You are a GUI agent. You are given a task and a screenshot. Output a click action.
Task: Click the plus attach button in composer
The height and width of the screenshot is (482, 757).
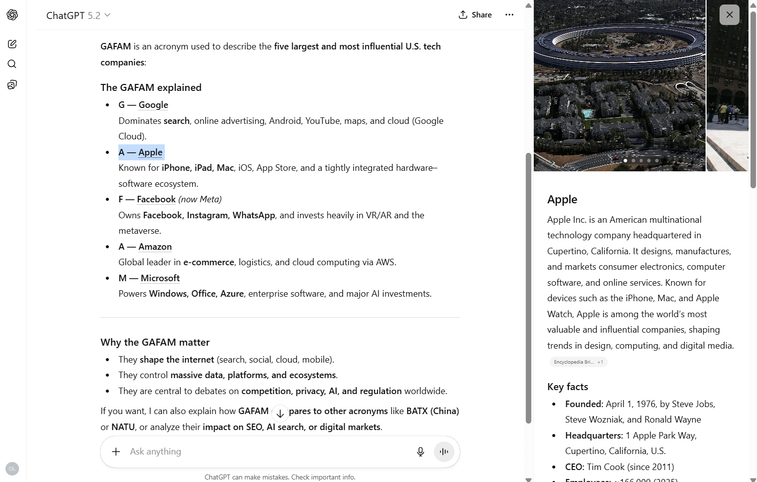tap(116, 452)
